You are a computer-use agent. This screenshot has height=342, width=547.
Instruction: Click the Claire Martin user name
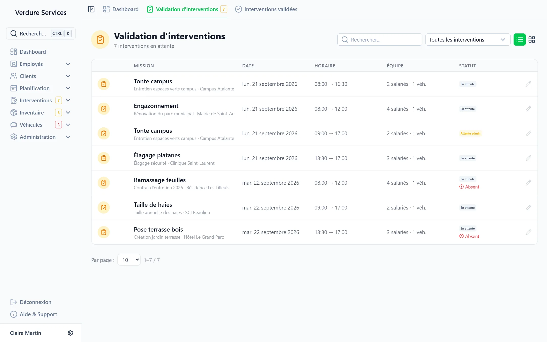[25, 333]
